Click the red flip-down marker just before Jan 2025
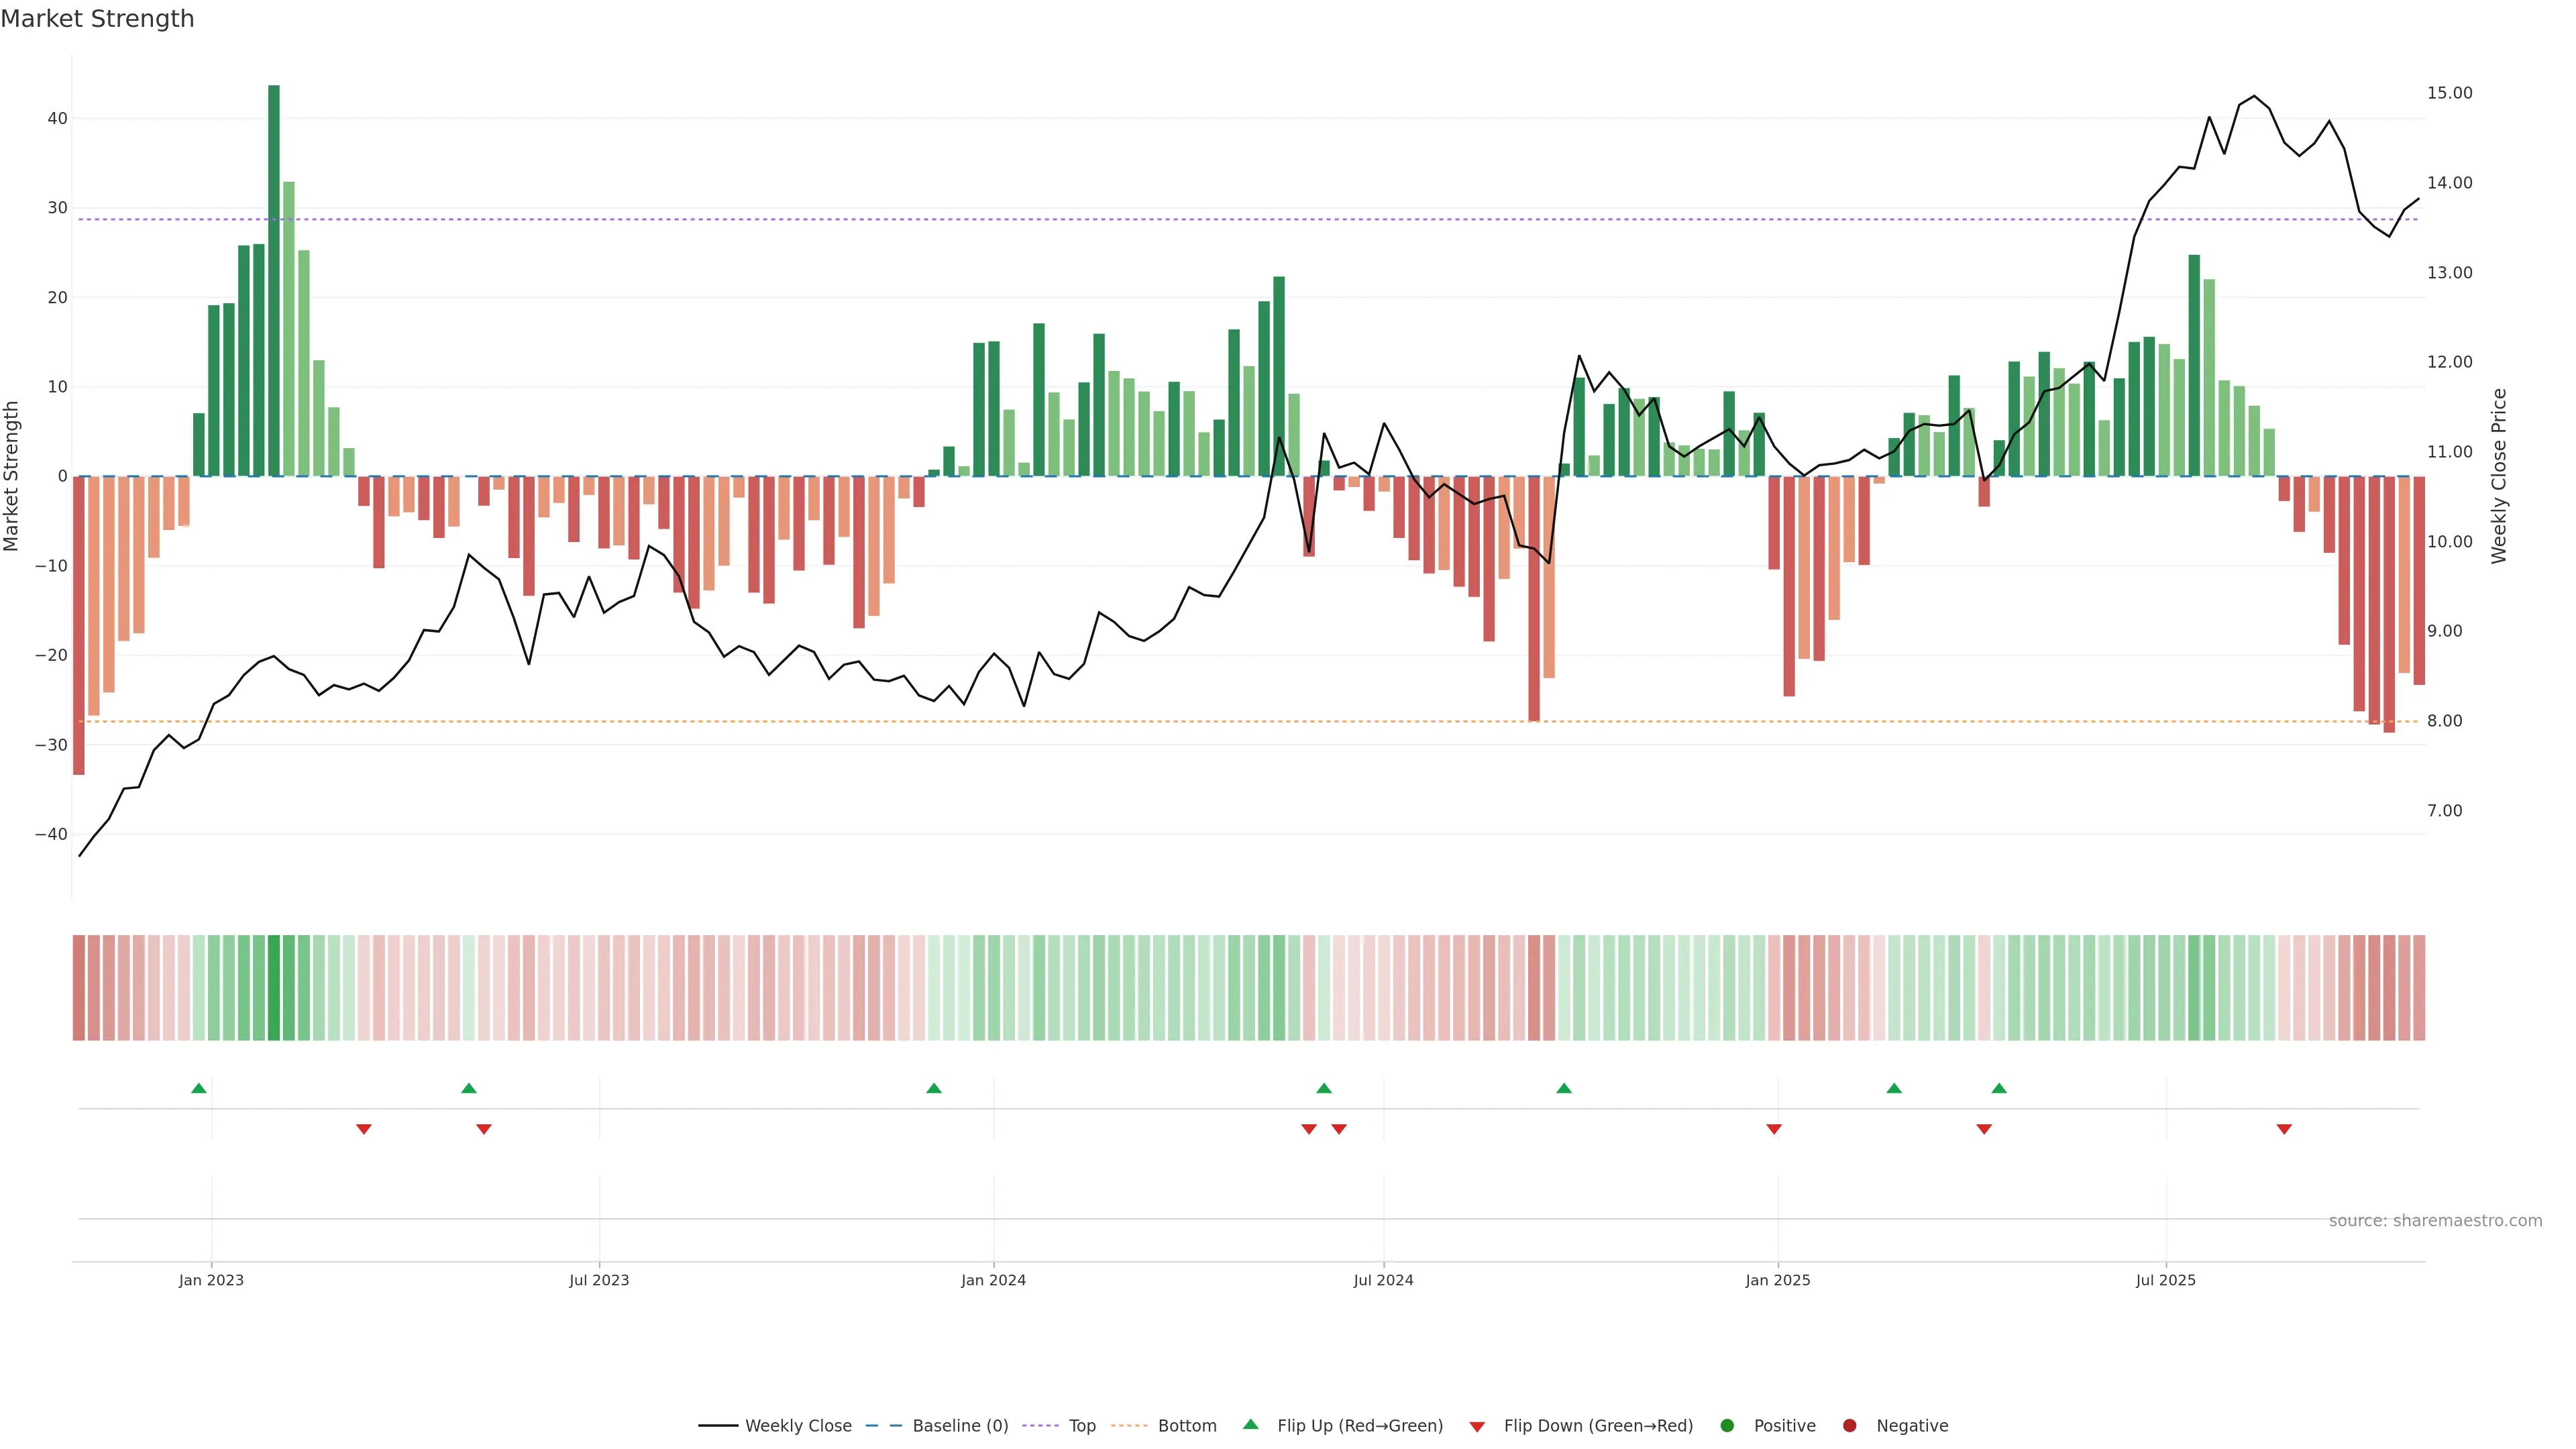This screenshot has height=1449, width=2576. (1774, 1129)
